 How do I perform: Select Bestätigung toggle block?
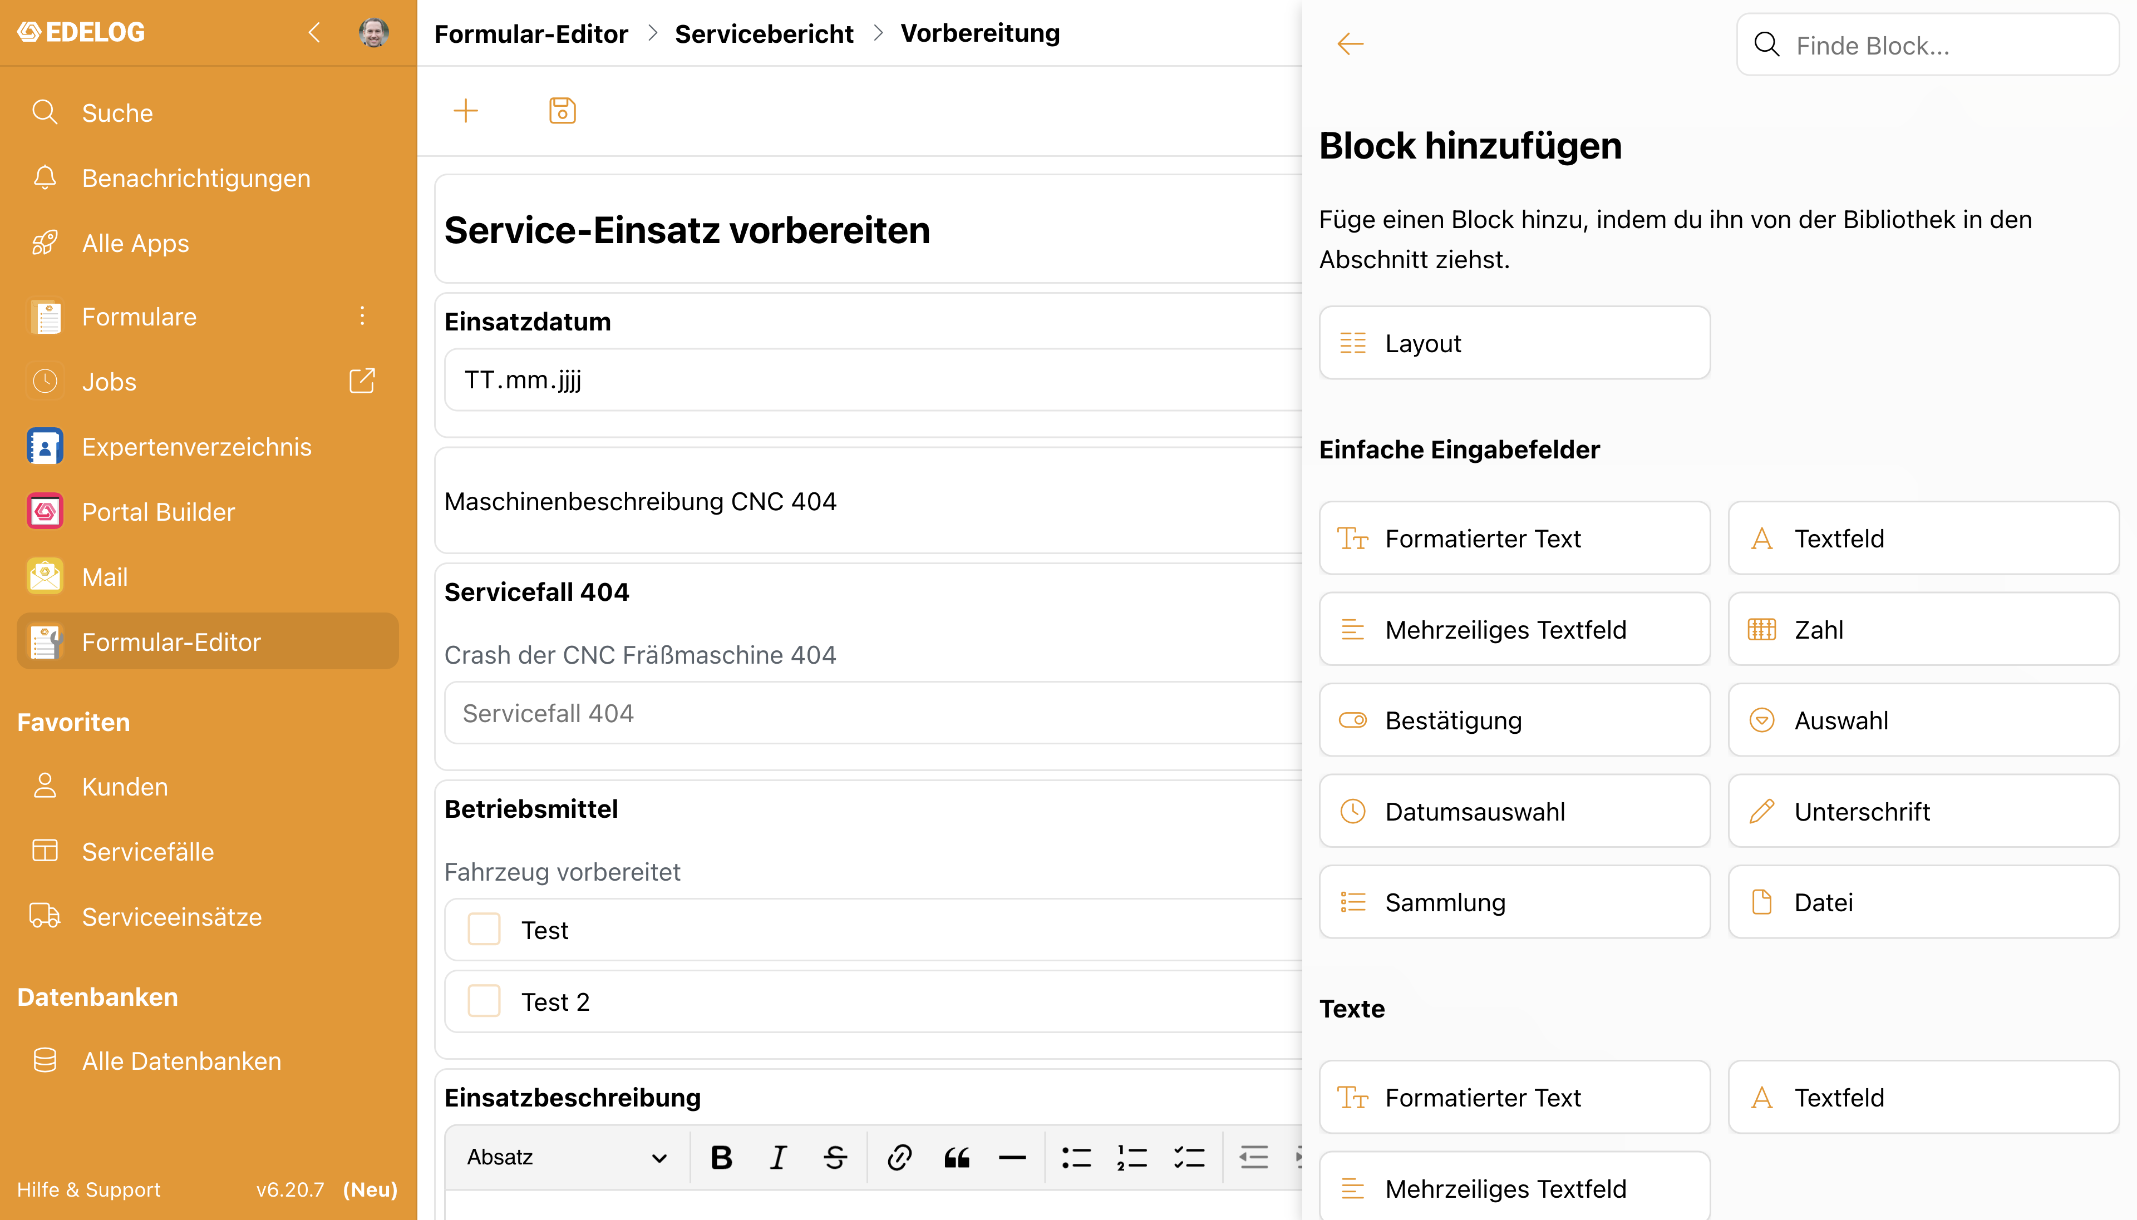[1514, 720]
